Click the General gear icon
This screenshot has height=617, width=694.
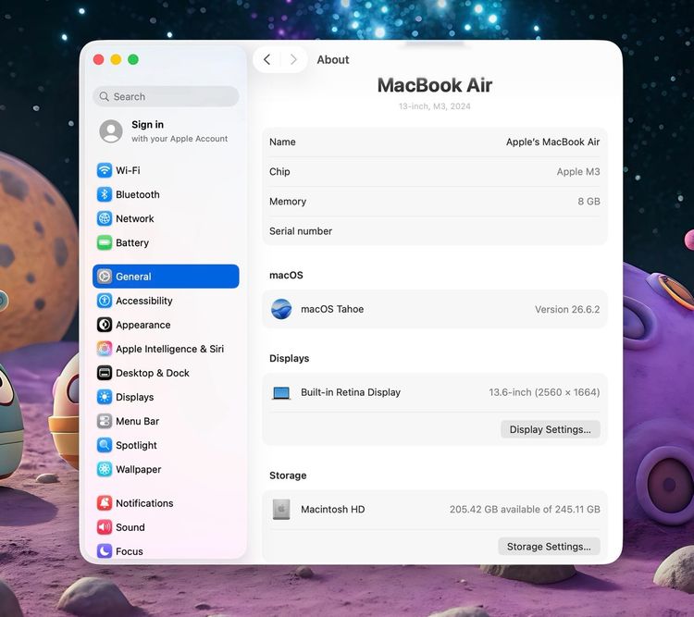pyautogui.click(x=105, y=277)
